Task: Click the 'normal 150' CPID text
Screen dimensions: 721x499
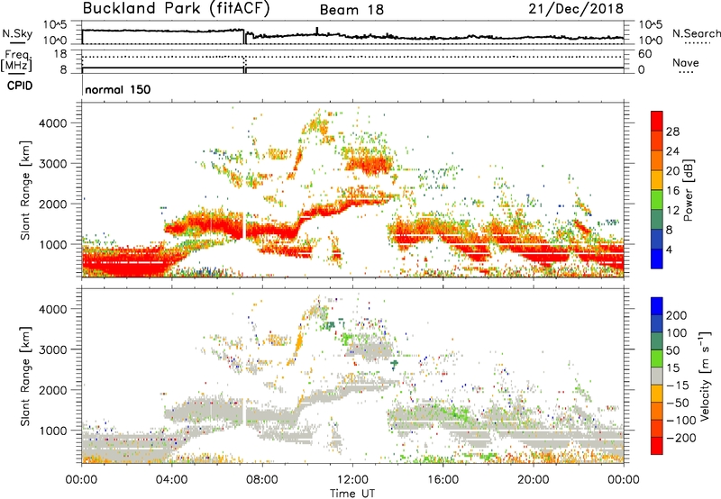Action: (x=118, y=89)
